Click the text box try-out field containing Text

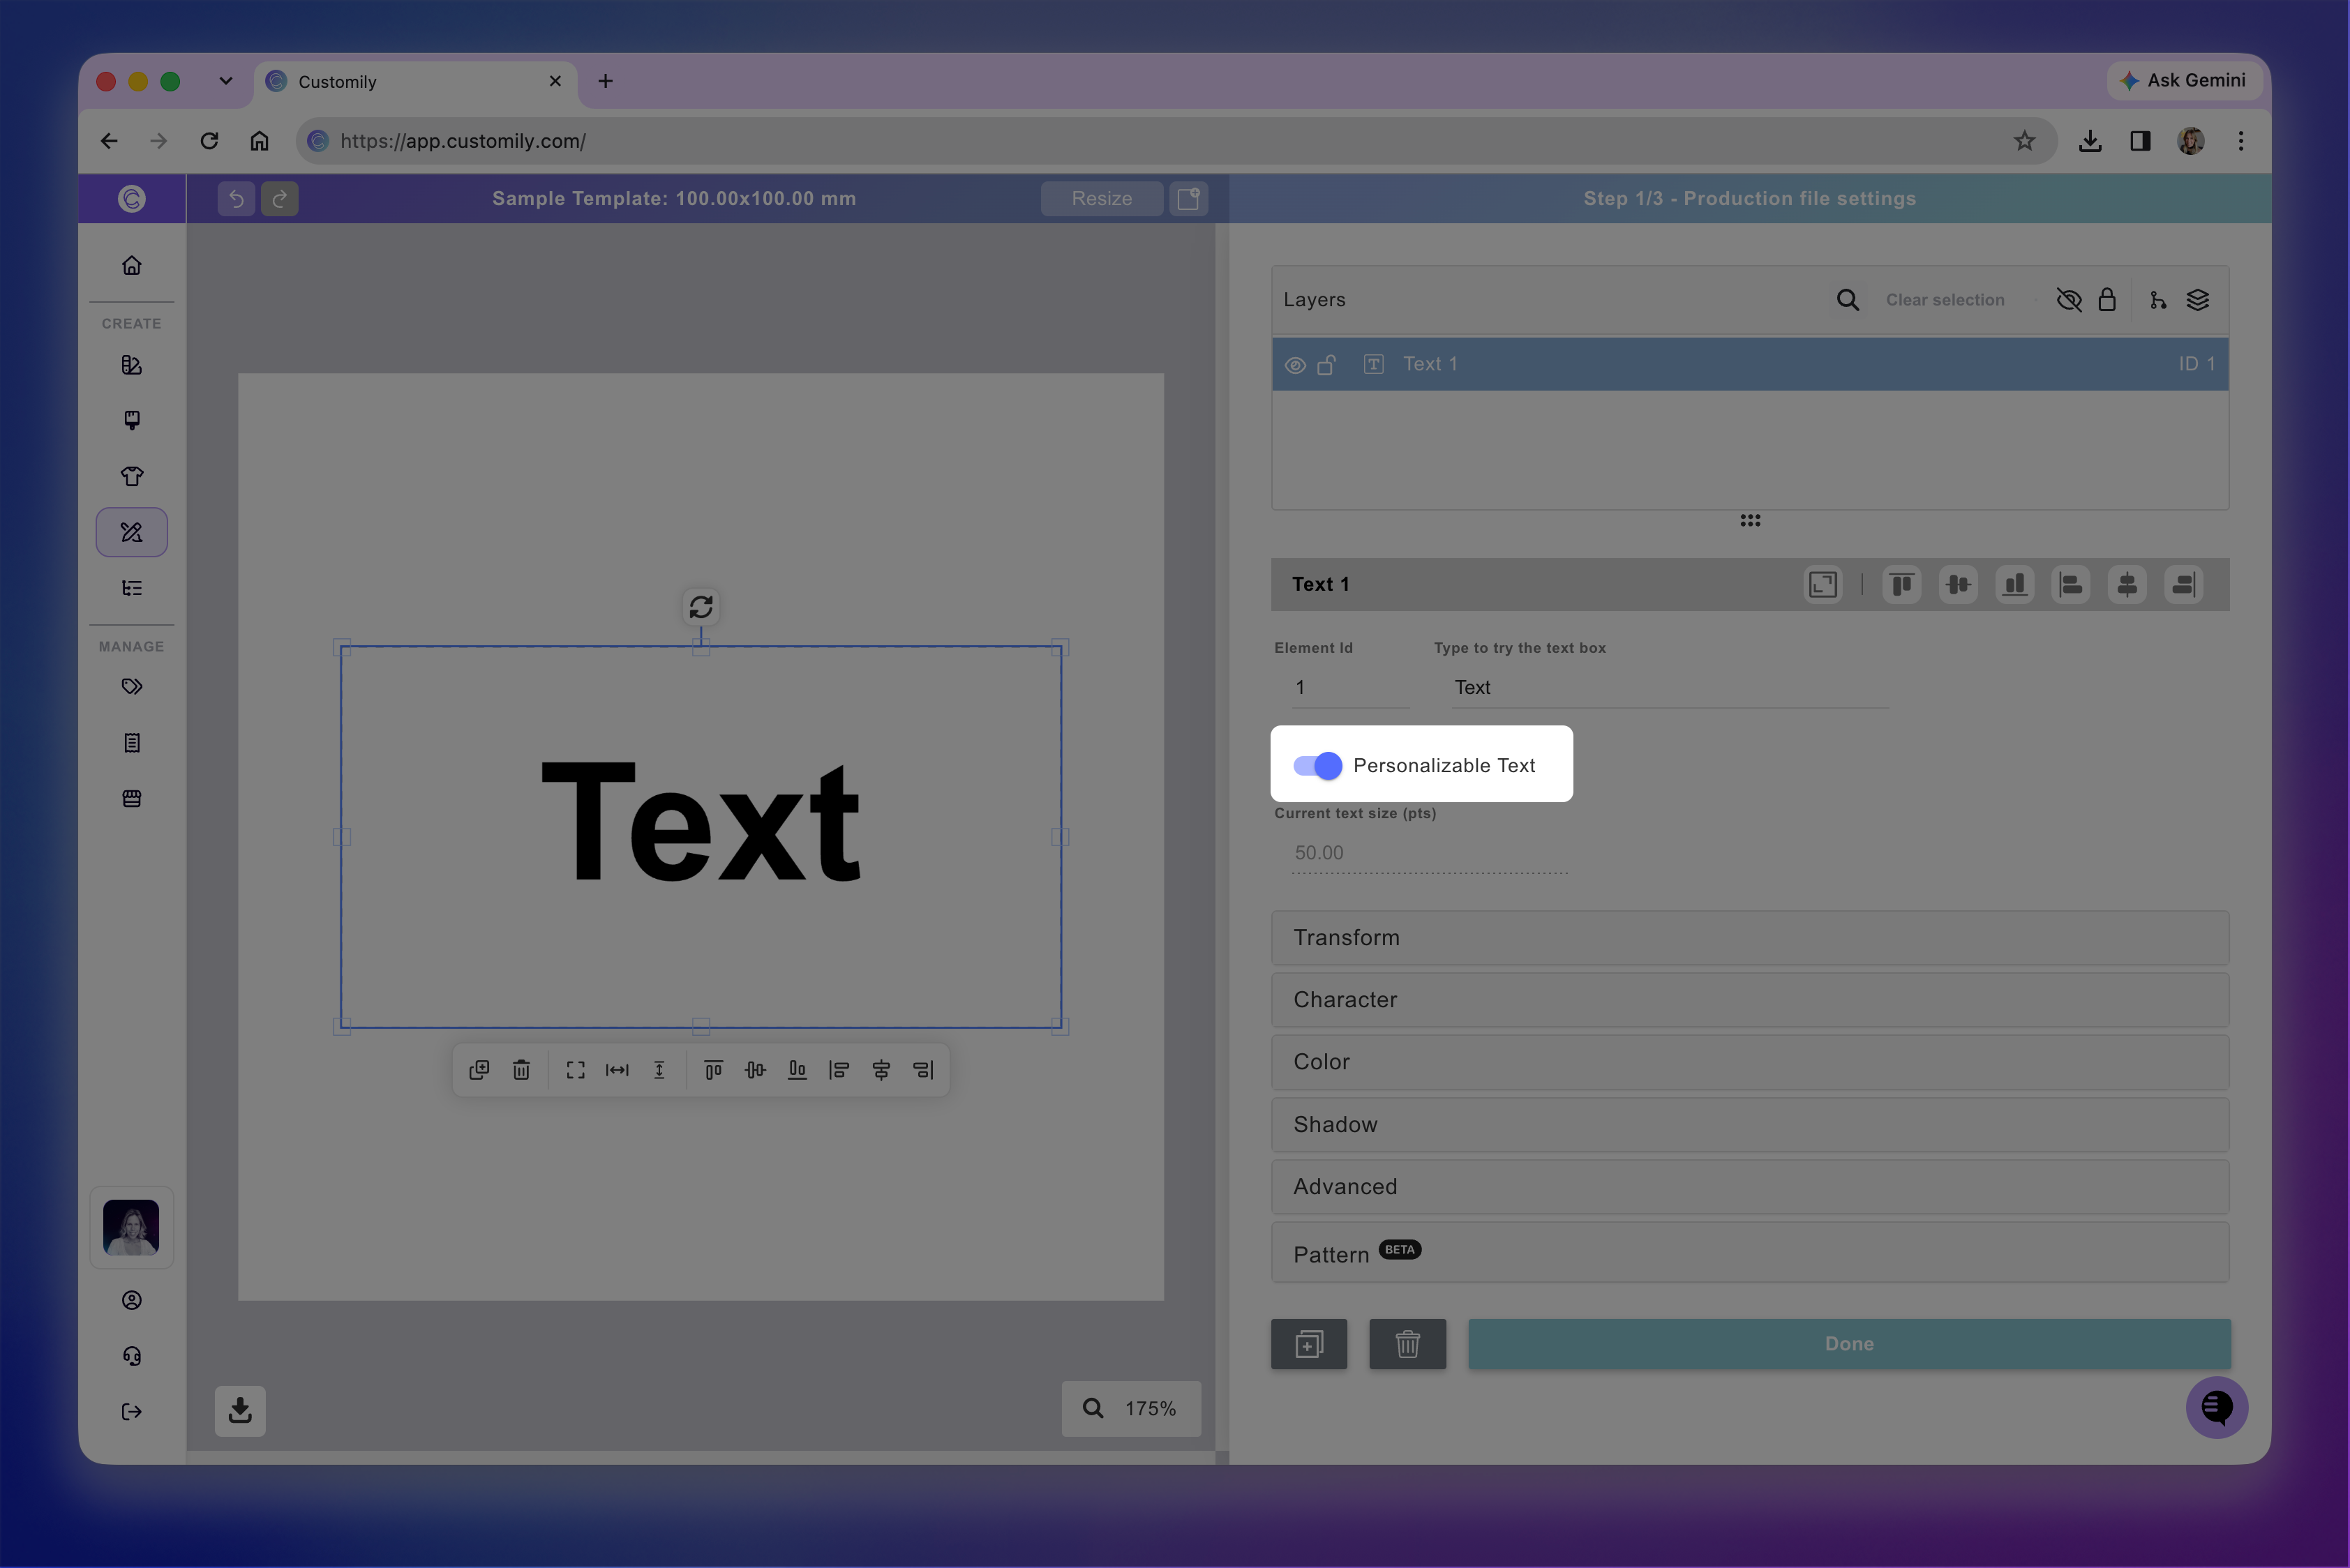[1669, 687]
